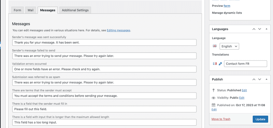Click Move to Trash link
The height and width of the screenshot is (128, 273).
click(221, 119)
